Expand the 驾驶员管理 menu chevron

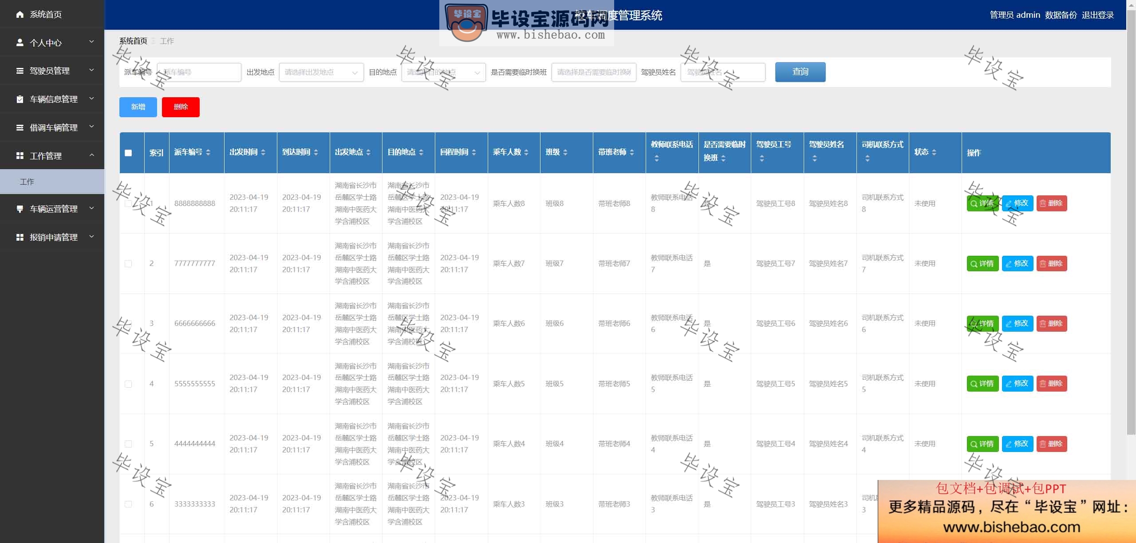coord(92,70)
